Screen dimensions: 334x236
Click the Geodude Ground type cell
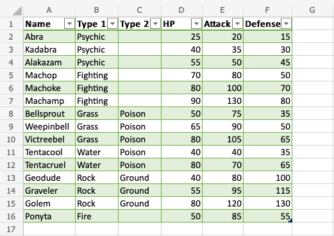coord(140,178)
